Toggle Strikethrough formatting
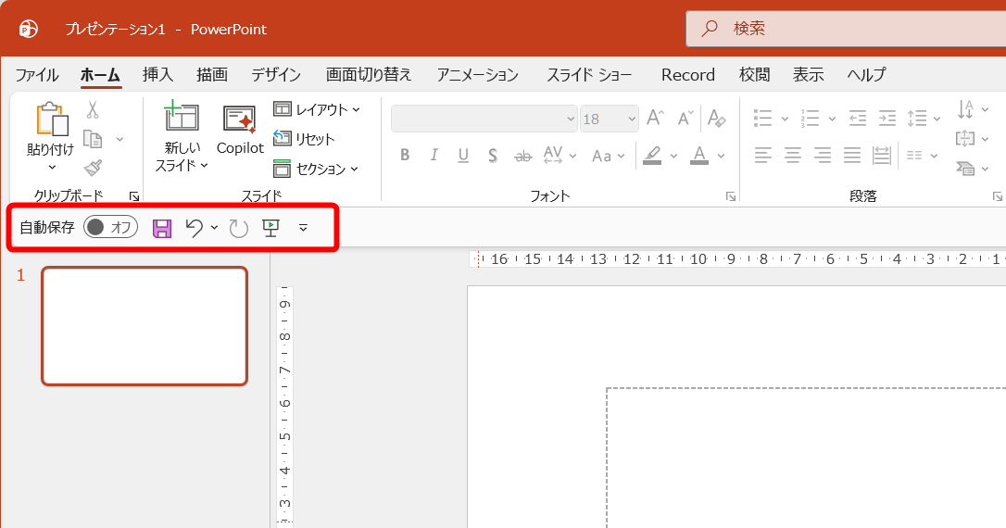 (522, 156)
